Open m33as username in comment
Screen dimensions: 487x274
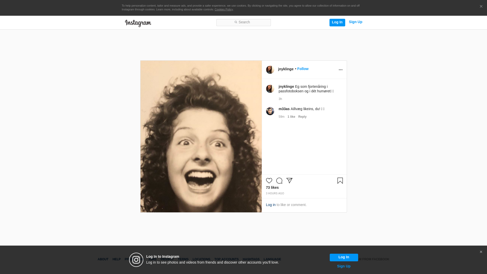pyautogui.click(x=284, y=109)
